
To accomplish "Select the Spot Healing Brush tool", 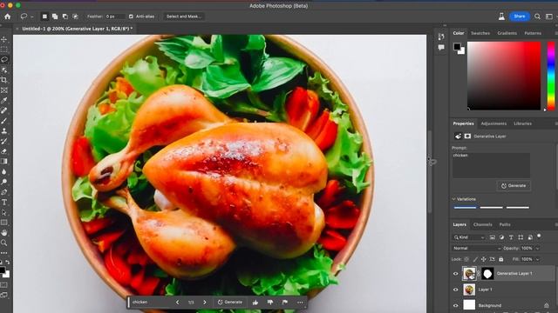I will click(4, 110).
